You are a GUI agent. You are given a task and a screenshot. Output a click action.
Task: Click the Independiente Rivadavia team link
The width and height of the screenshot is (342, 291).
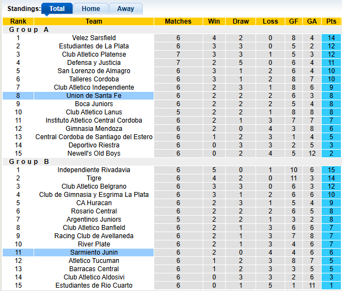(x=94, y=170)
